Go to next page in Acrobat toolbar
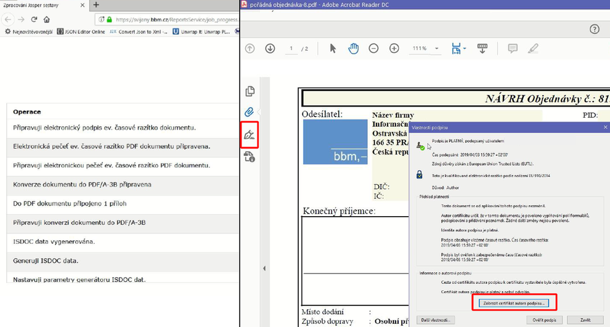Image resolution: width=610 pixels, height=327 pixels. [x=270, y=49]
